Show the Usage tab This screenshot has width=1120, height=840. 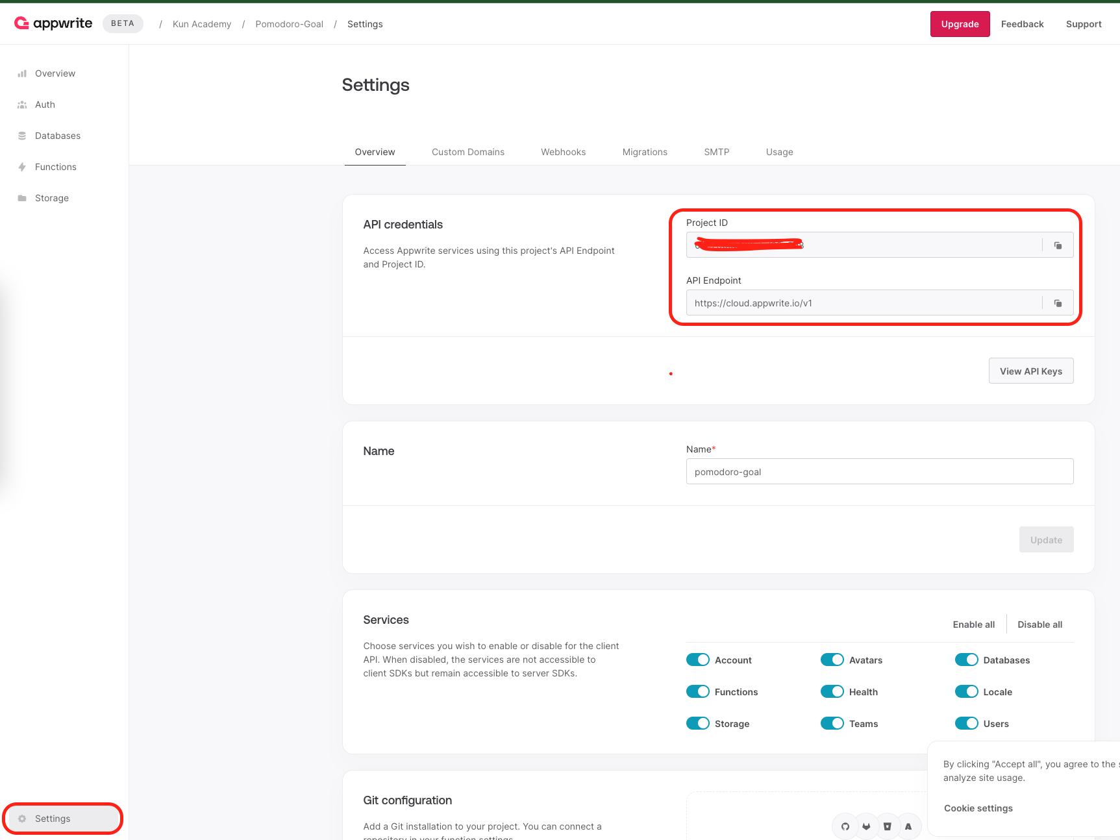point(780,152)
